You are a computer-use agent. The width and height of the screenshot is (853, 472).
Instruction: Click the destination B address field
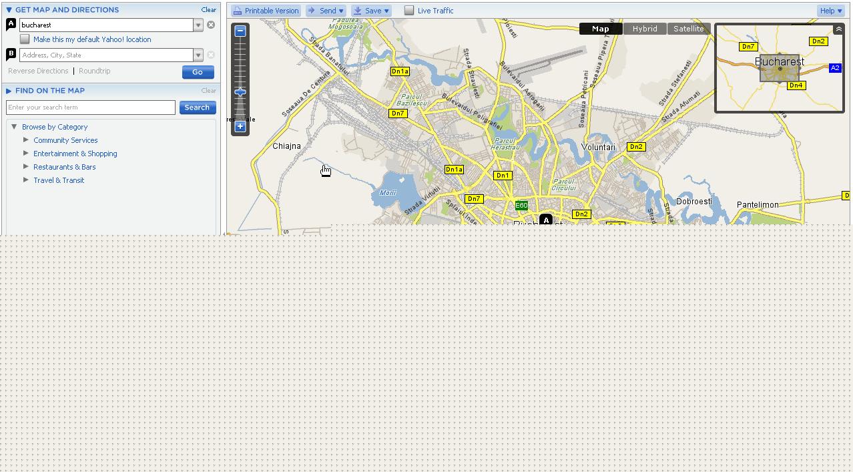click(x=106, y=55)
